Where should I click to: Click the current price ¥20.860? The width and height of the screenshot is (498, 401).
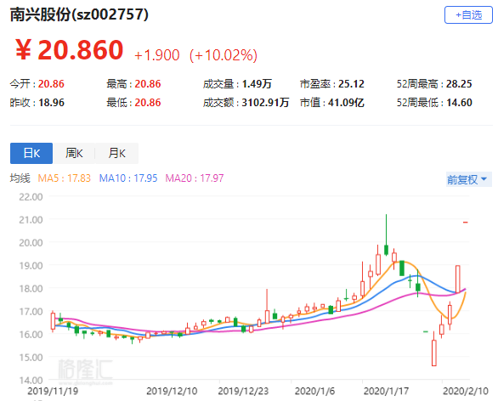click(x=69, y=50)
